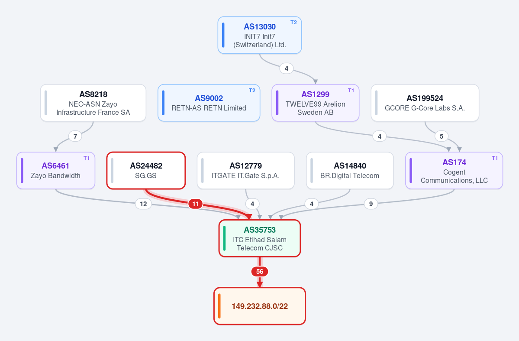519x341 pixels.
Task: Click the AS6461 Zayo Bandwidth node
Action: pyautogui.click(x=55, y=171)
